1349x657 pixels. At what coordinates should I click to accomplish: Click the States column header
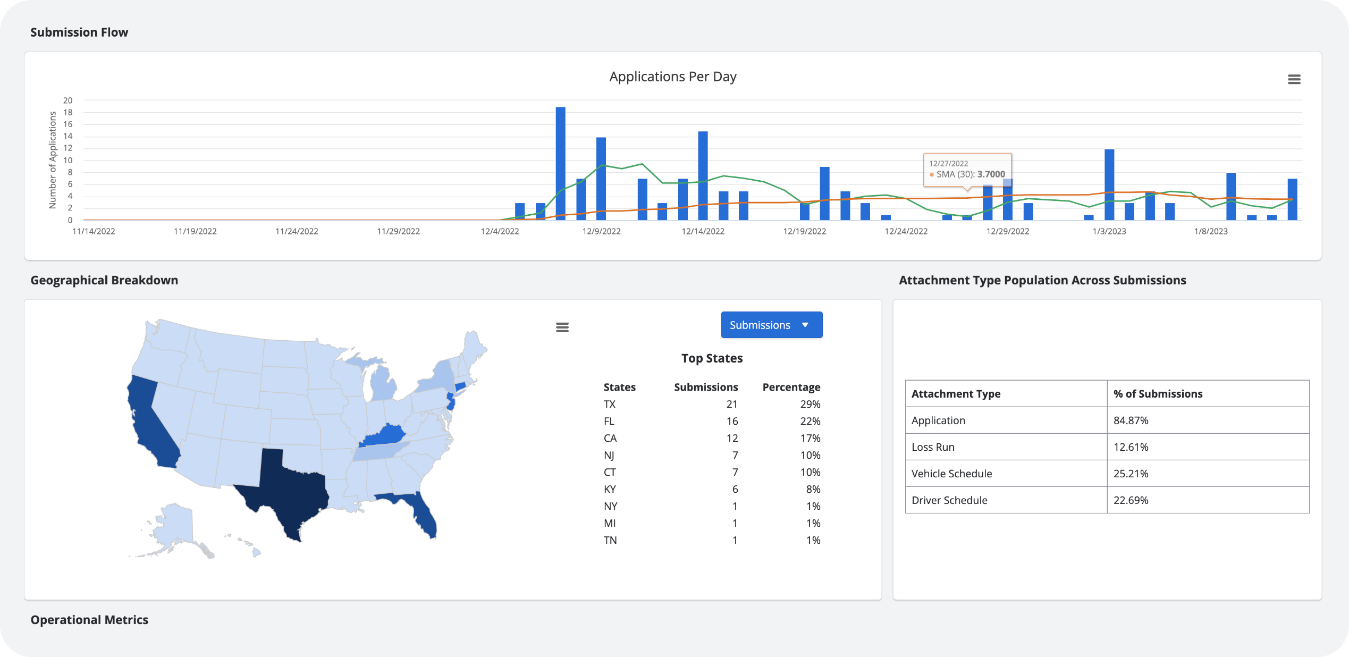[619, 387]
